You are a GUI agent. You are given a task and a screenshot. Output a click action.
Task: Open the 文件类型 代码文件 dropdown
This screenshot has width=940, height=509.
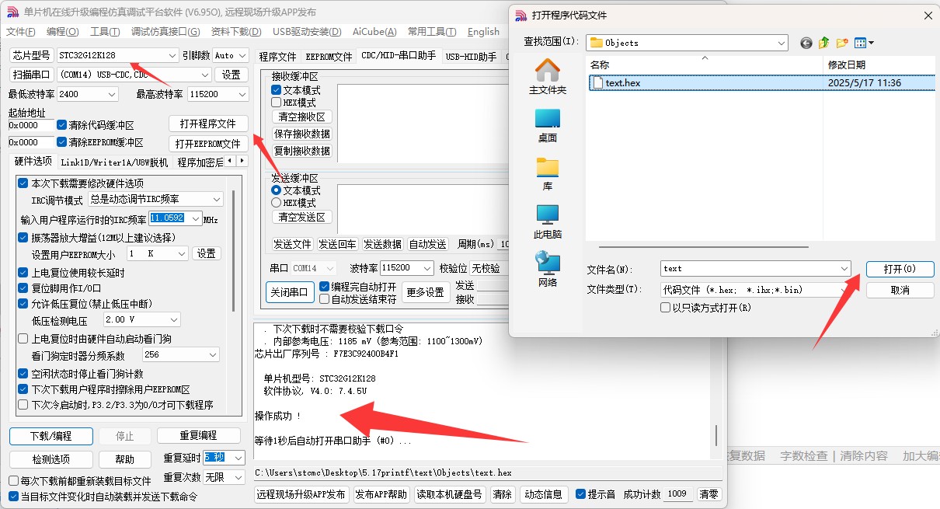[755, 290]
